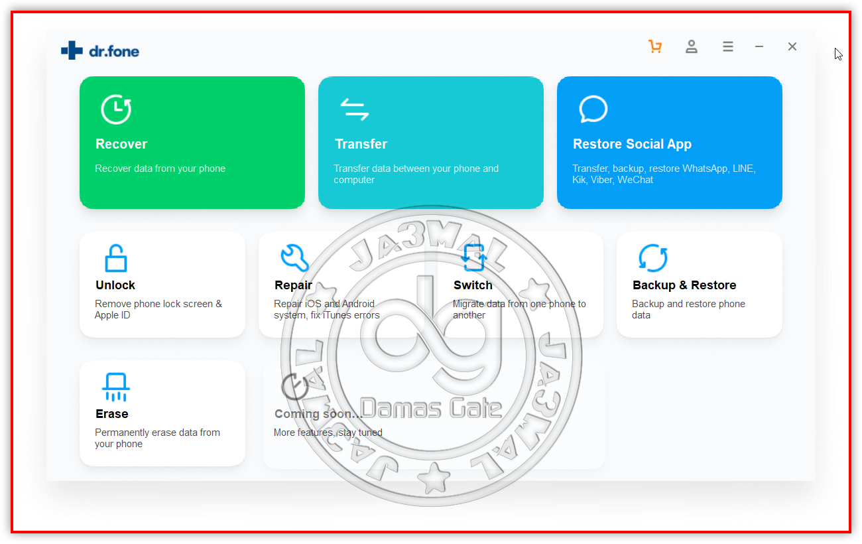The height and width of the screenshot is (544, 862).
Task: Click the Unlock padlock icon
Action: click(115, 258)
